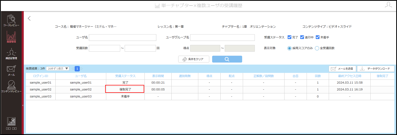
Task: Click the 配点 column header
Action: coord(232,76)
